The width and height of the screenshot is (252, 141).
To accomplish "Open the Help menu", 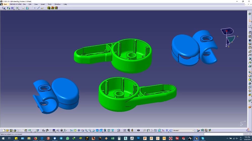I will (65, 4).
